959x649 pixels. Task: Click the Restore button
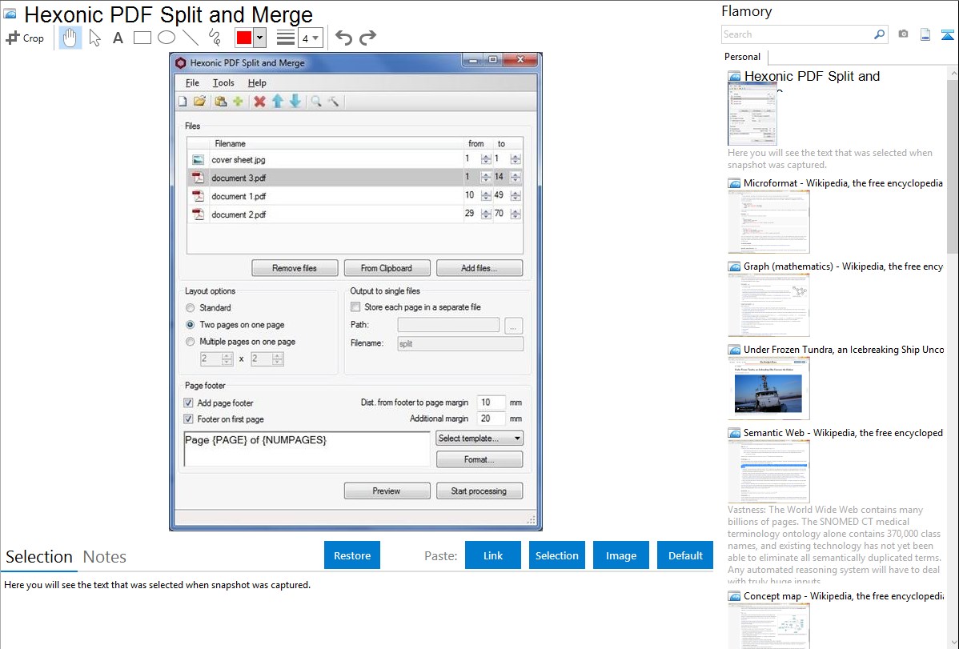click(352, 555)
